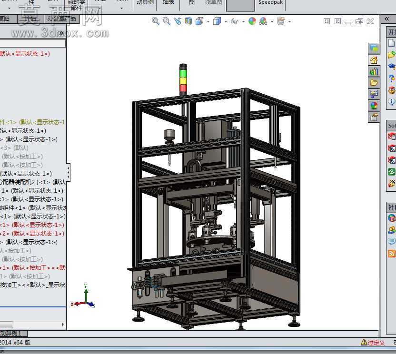Image resolution: width=396 pixels, height=354 pixels.
Task: Open the Section View dropdown arrow
Action: click(208, 21)
